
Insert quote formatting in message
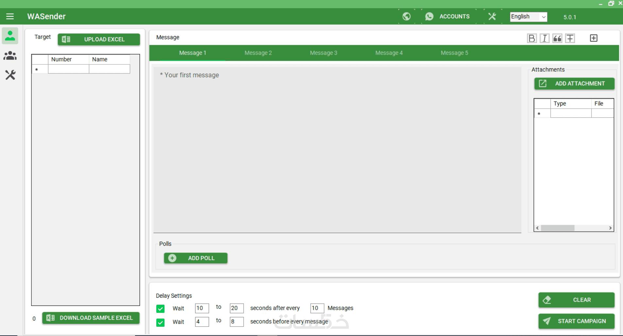pyautogui.click(x=557, y=38)
